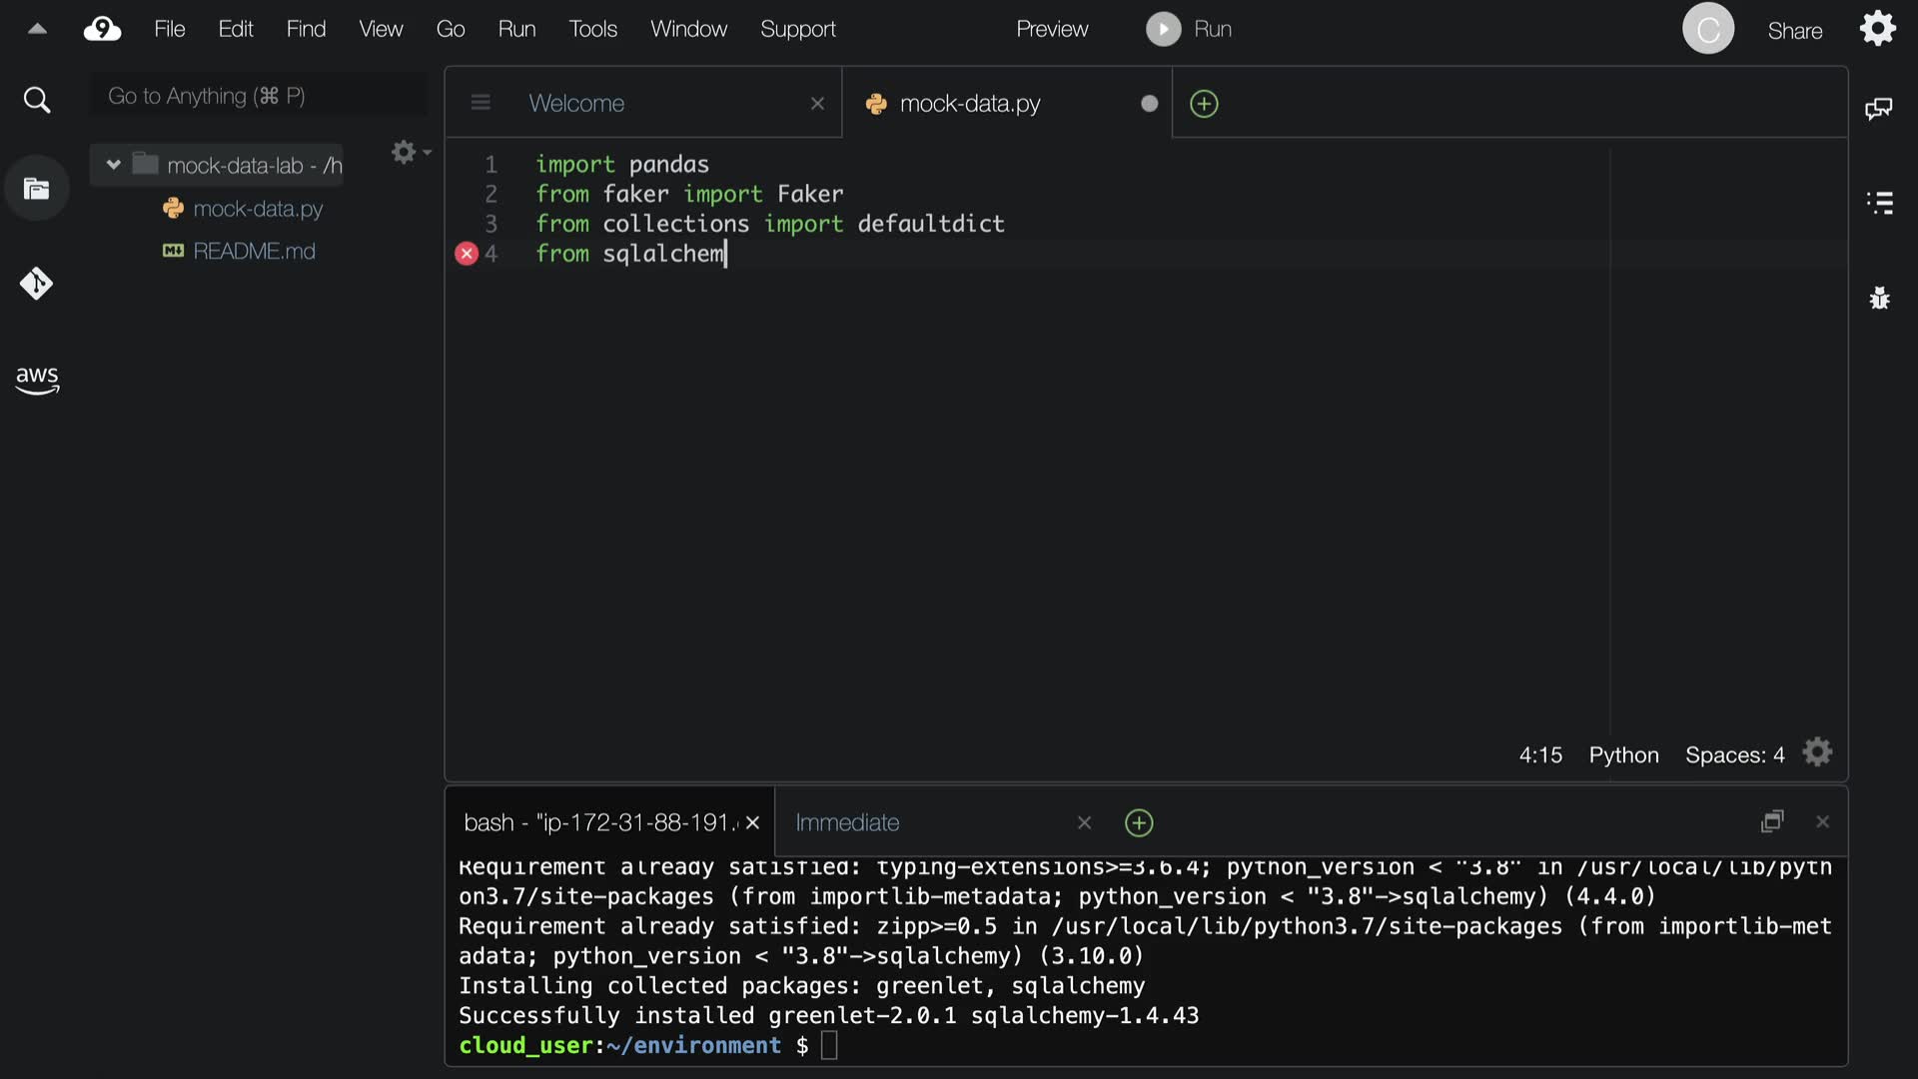Open the Source Control git icon
This screenshot has height=1079, width=1918.
point(37,284)
